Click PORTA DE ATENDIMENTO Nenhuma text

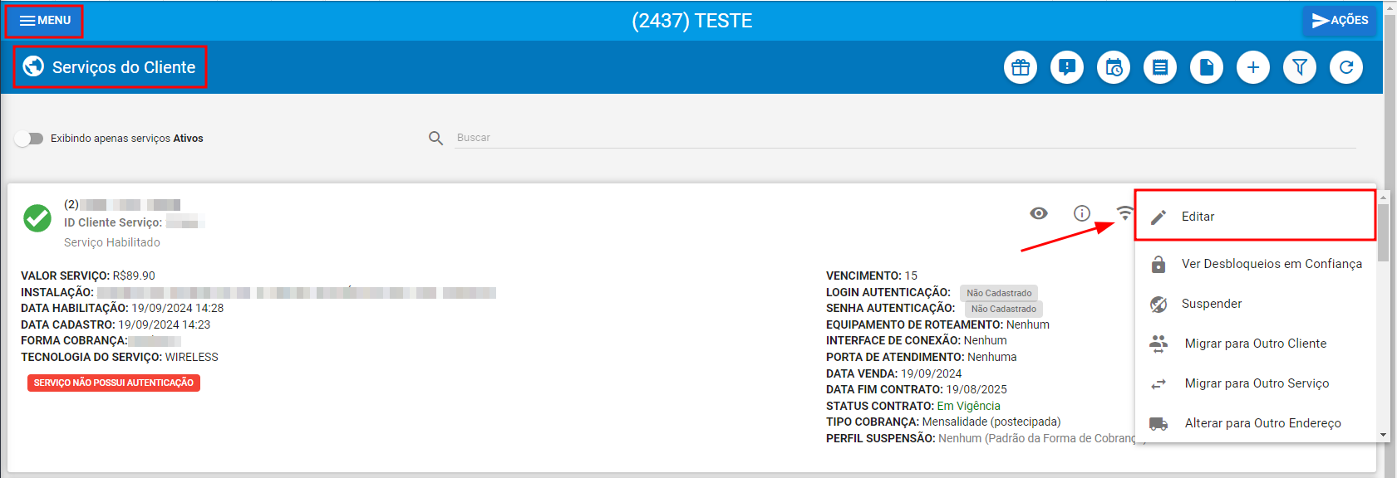[922, 357]
